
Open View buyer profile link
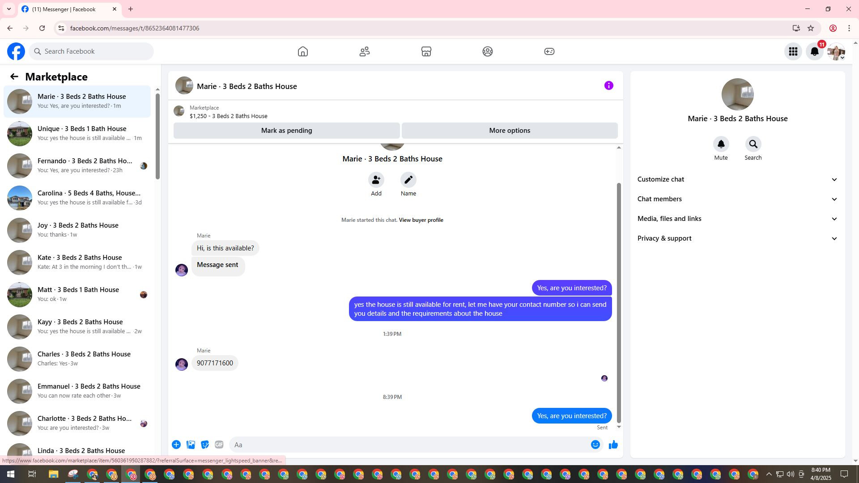421,220
